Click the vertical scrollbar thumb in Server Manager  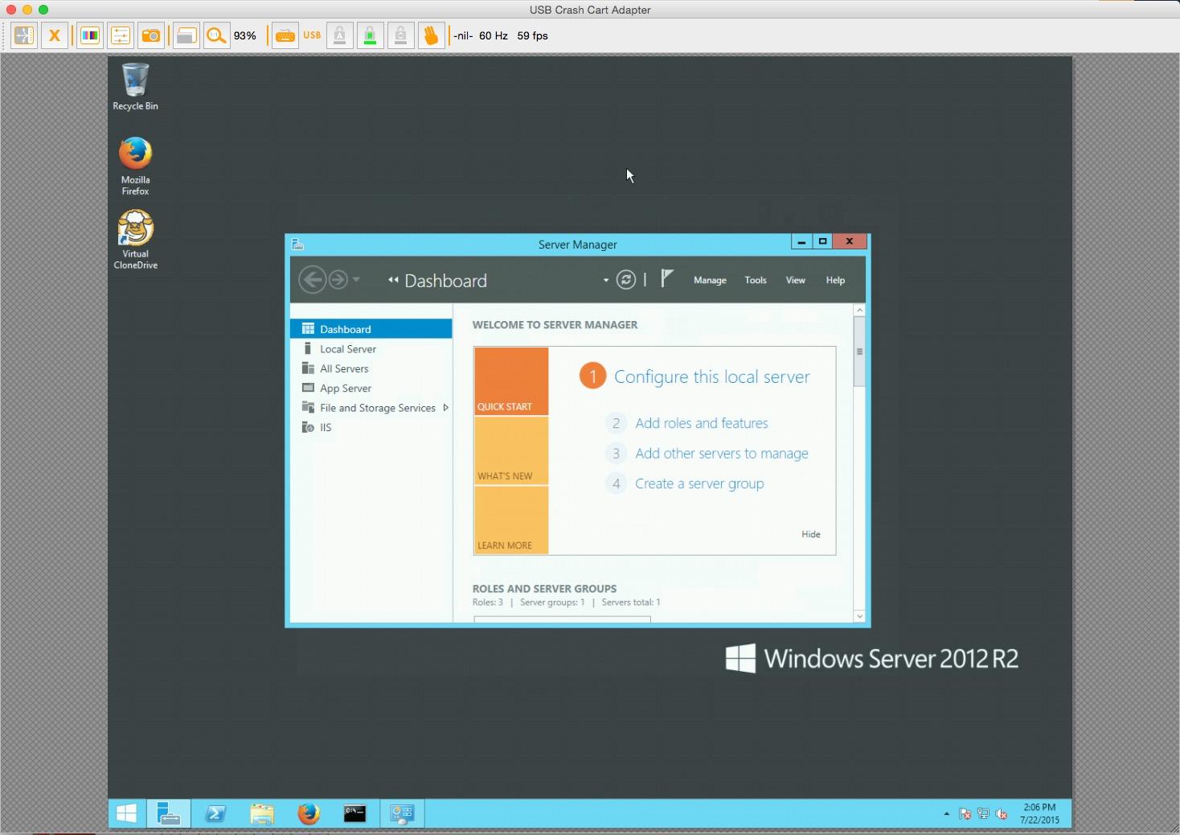point(859,352)
